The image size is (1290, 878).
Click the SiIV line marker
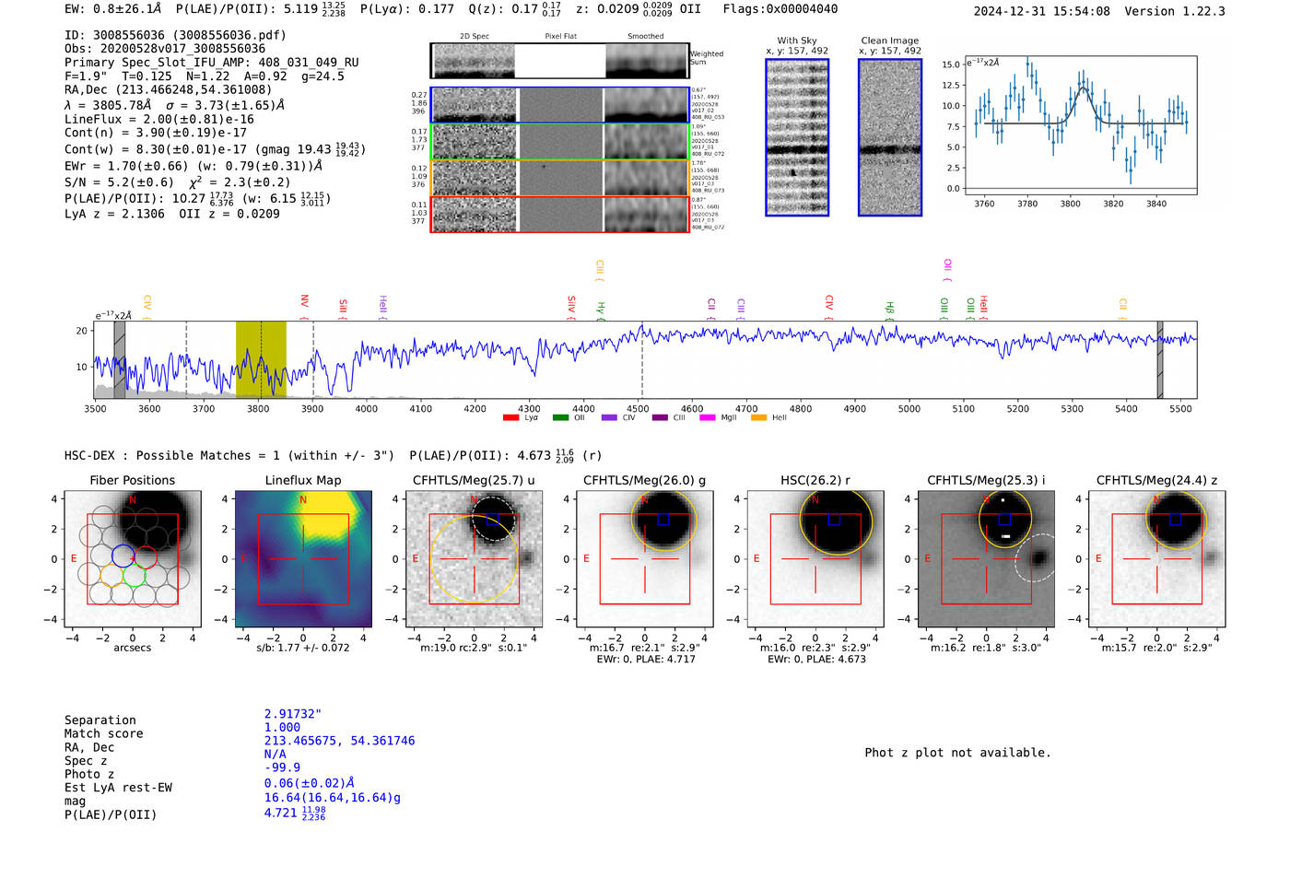click(x=571, y=308)
